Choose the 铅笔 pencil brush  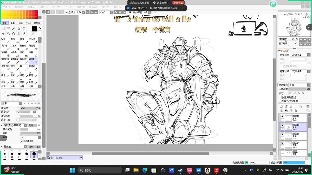(x=5, y=40)
